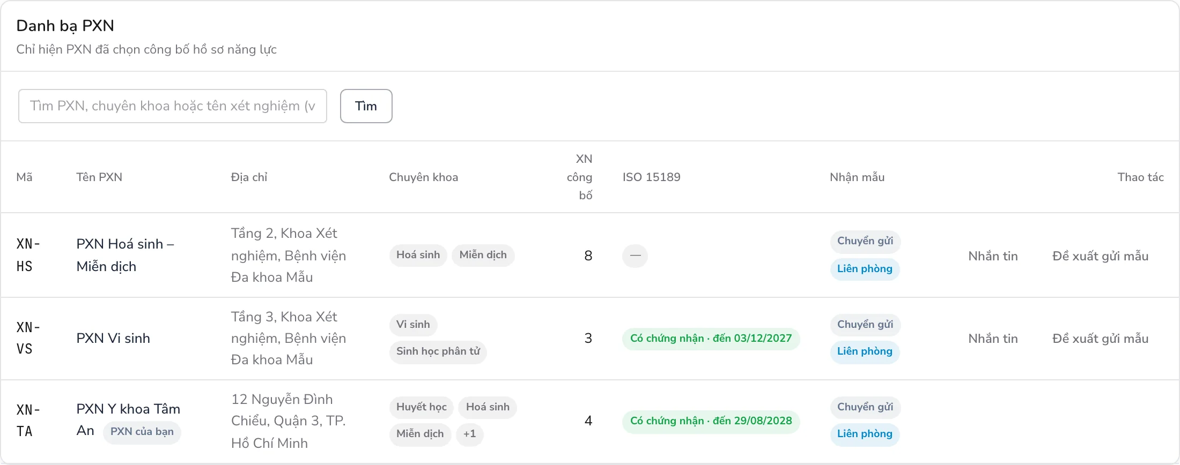Image resolution: width=1180 pixels, height=465 pixels.
Task: Click the code XN-VS
Action: coord(28,339)
